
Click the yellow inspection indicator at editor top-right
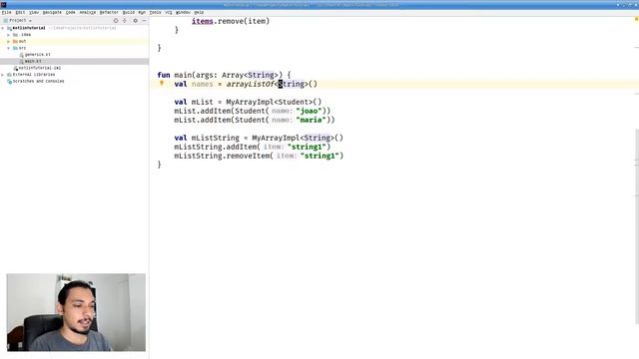[x=636, y=19]
